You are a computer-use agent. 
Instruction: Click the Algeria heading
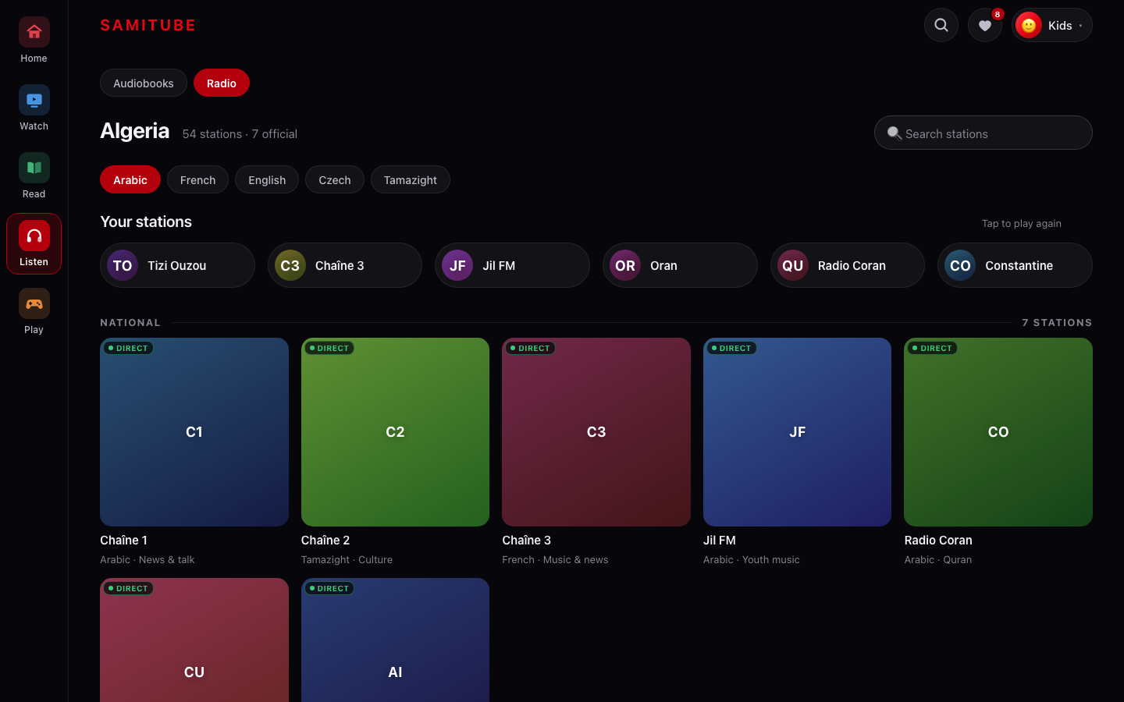pos(135,130)
